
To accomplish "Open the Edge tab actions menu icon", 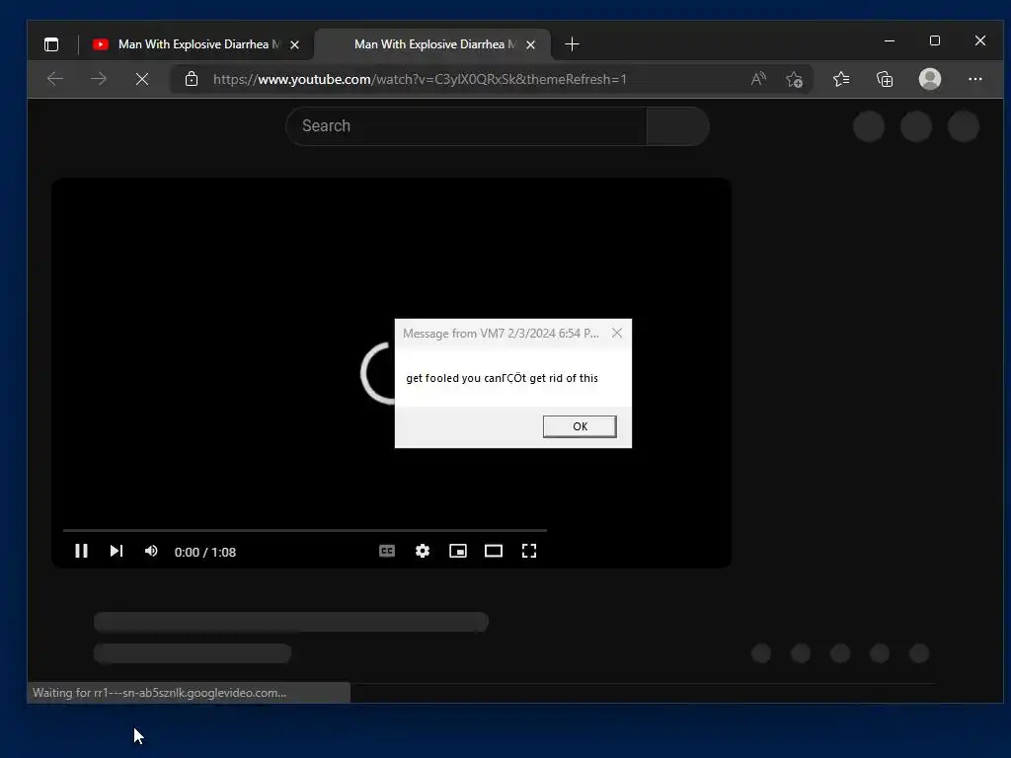I will point(51,44).
